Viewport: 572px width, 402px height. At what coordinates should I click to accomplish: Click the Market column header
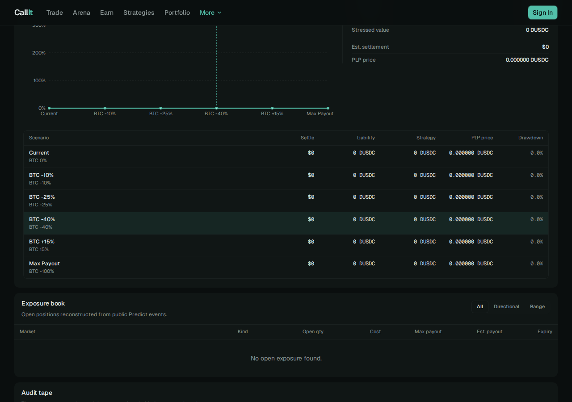click(28, 331)
